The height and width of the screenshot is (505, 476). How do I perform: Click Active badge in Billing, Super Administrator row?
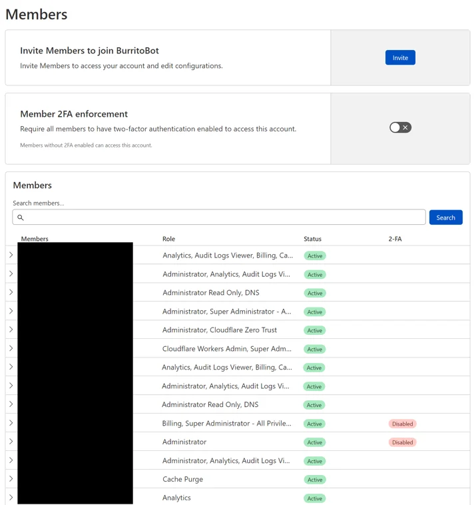point(314,424)
